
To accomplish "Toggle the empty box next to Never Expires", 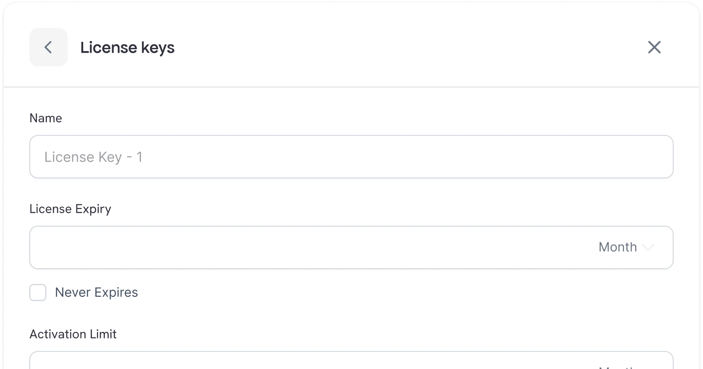I will tap(38, 293).
